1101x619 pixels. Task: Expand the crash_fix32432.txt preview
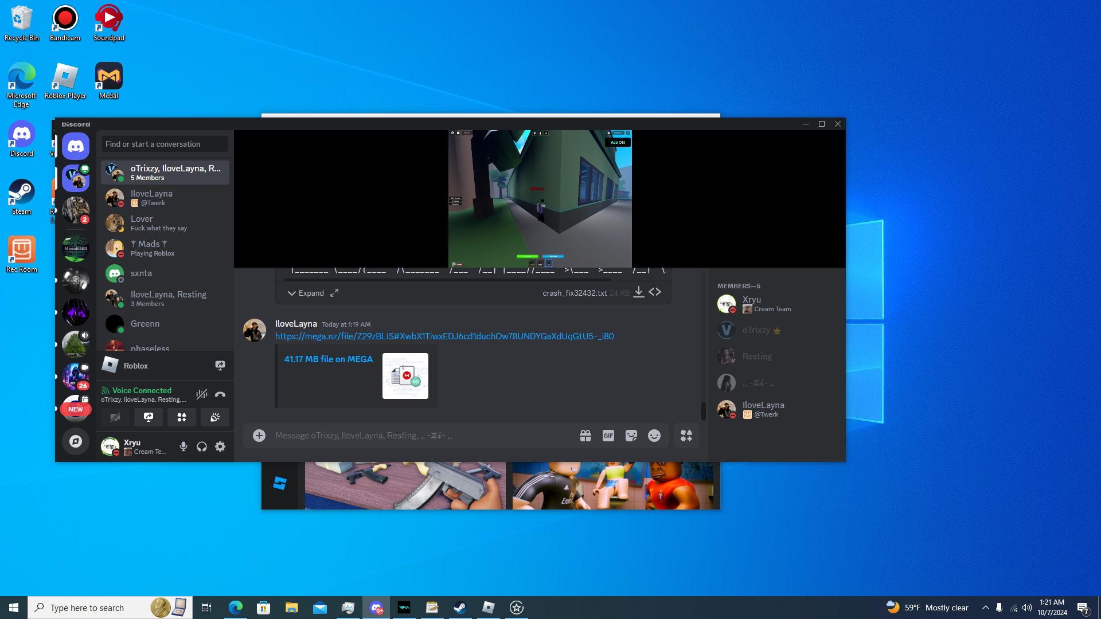[306, 293]
